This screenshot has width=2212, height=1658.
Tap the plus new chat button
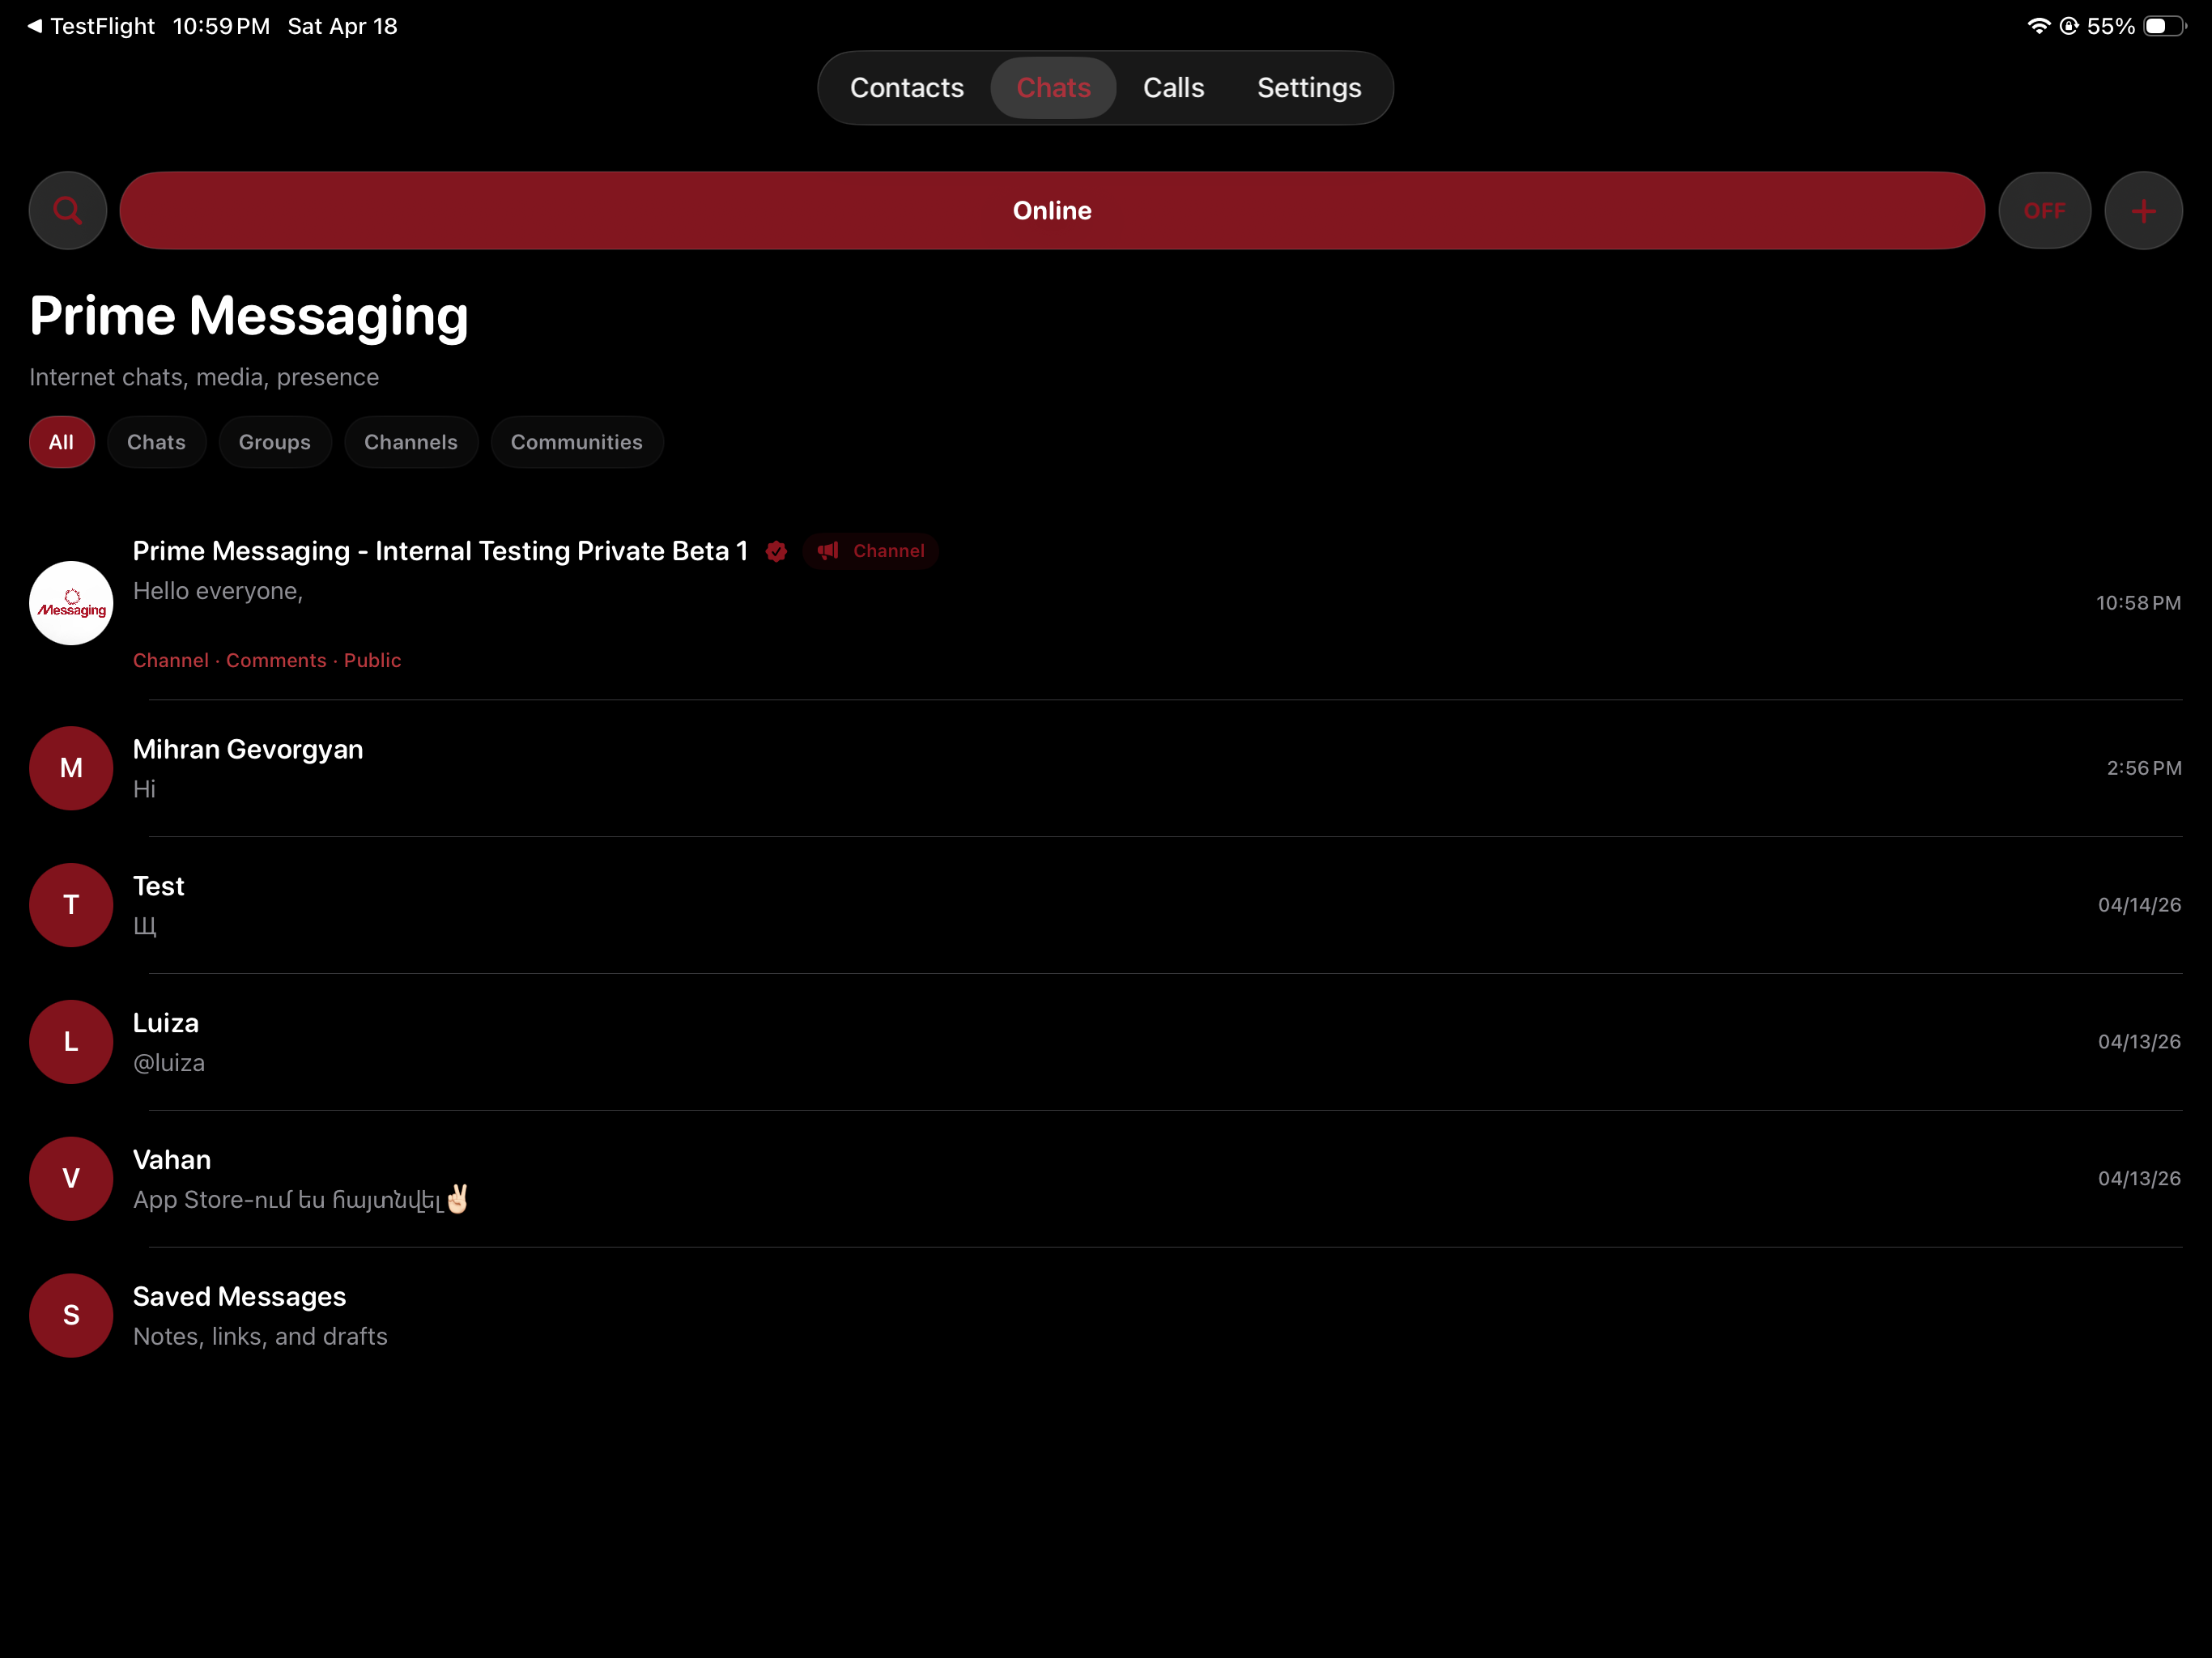tap(2143, 211)
